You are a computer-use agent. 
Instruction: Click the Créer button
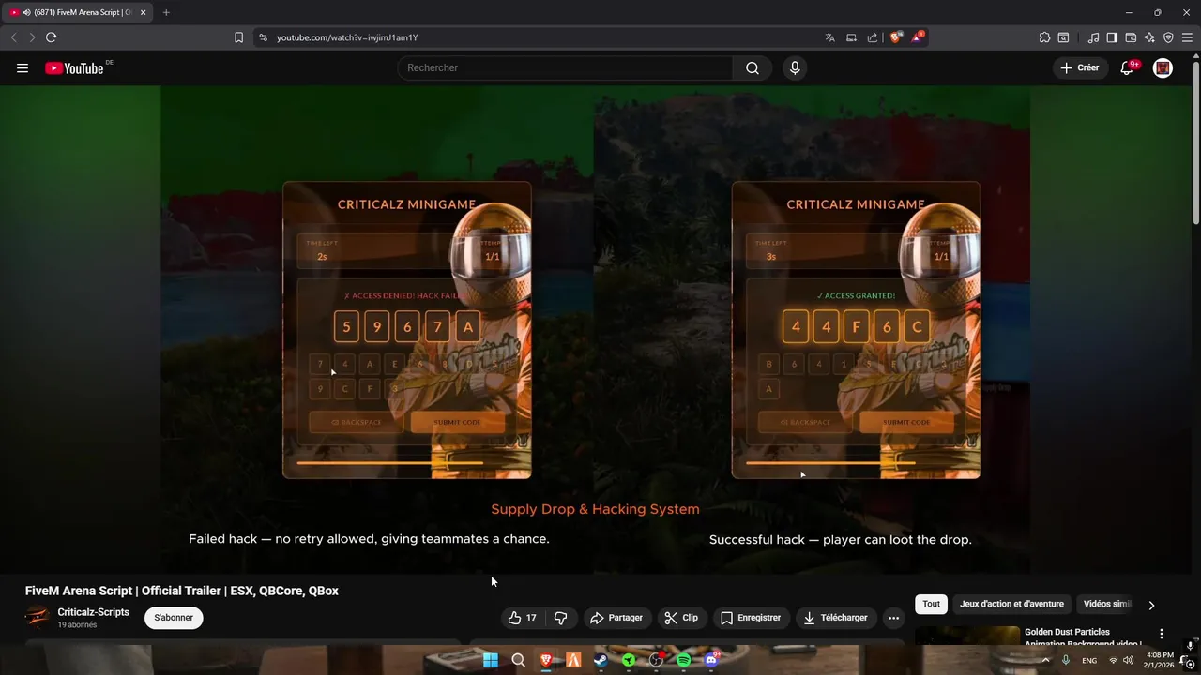tap(1079, 67)
